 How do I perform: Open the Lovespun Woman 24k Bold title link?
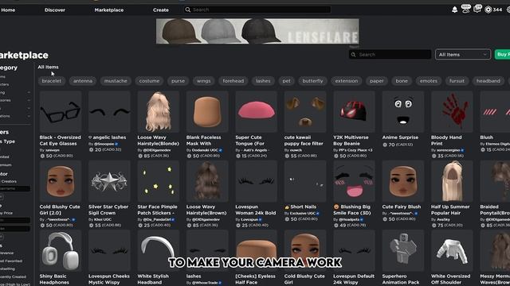click(256, 210)
